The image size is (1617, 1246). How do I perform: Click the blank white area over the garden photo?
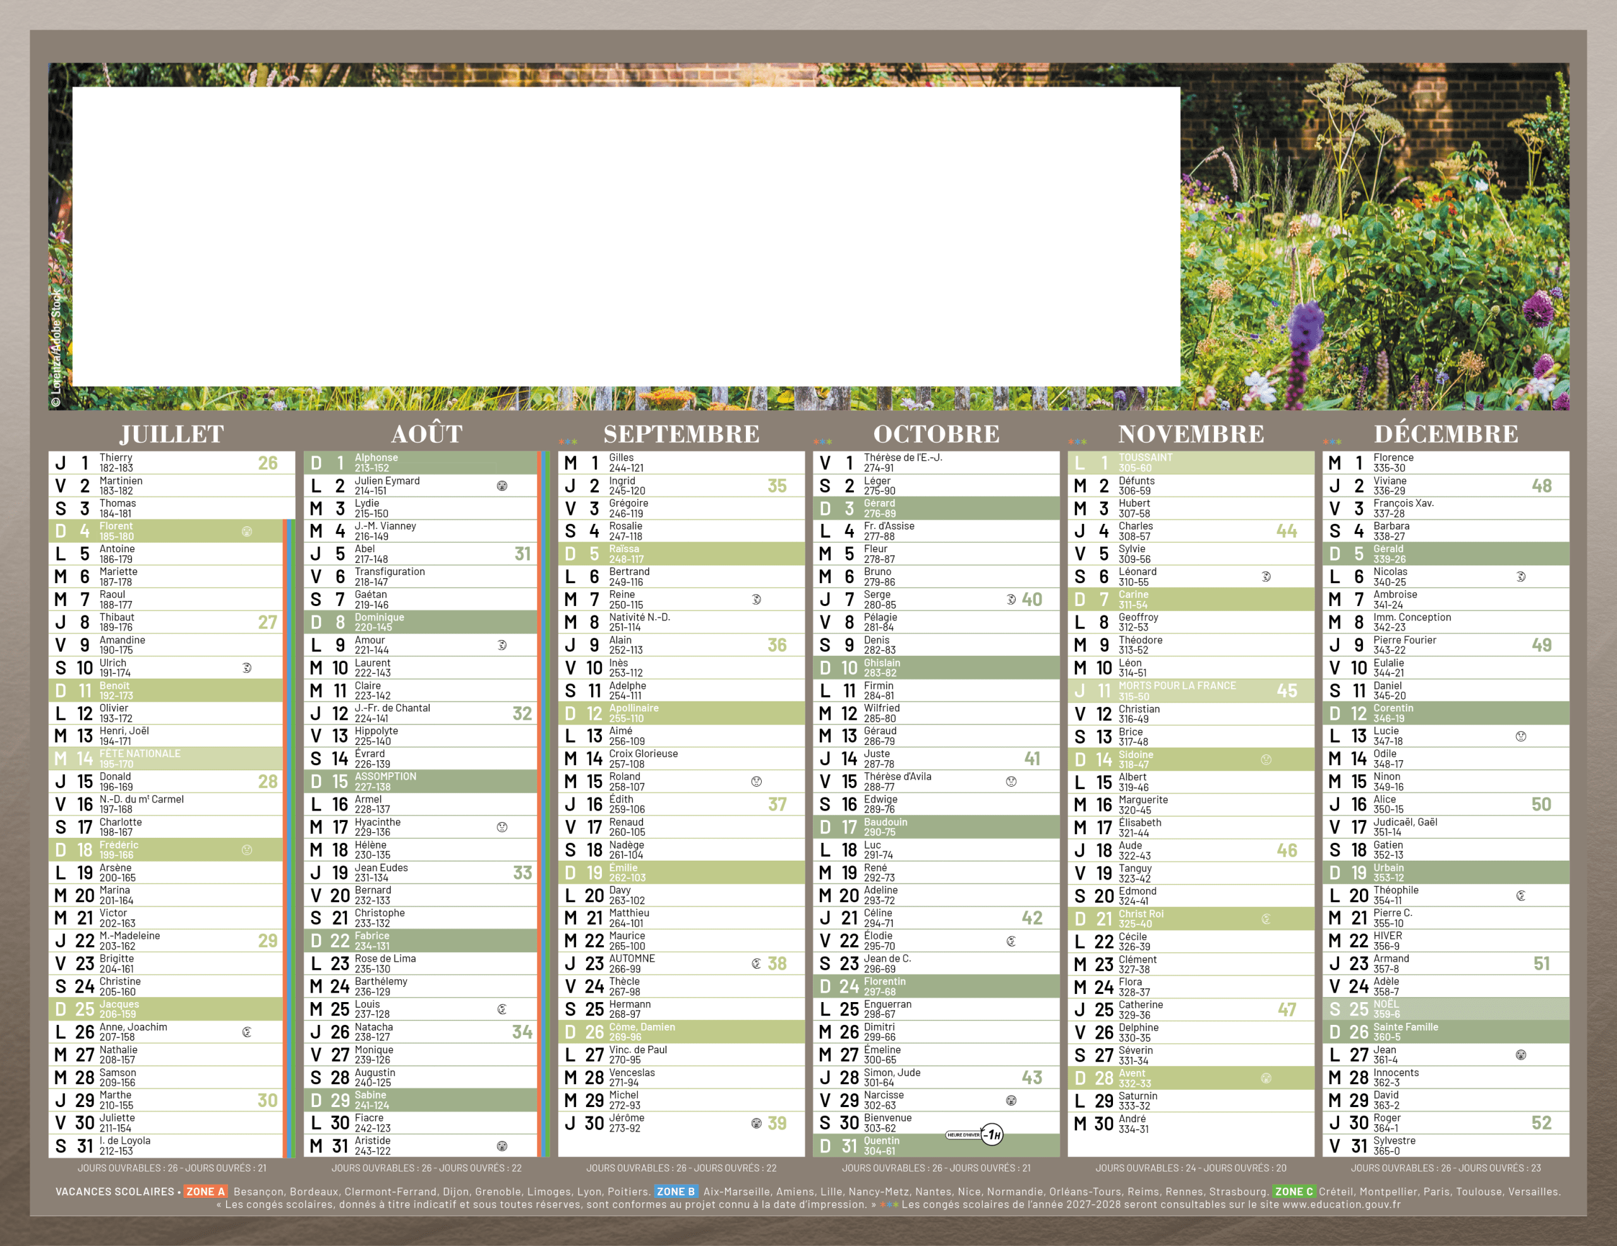click(625, 237)
